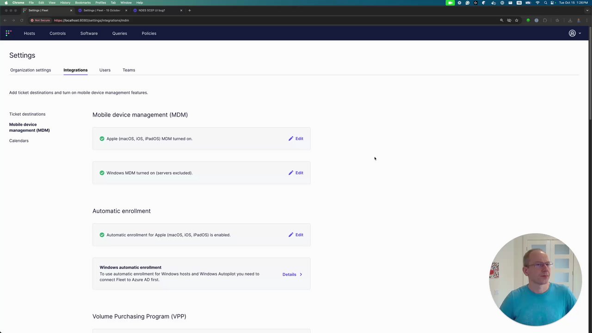
Task: Click the Not Secure site warning badge
Action: tap(40, 20)
